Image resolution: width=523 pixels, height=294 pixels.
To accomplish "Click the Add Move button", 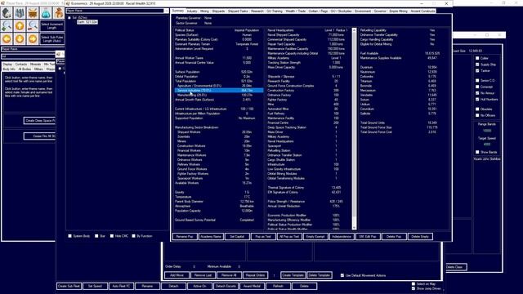I will point(177,275).
